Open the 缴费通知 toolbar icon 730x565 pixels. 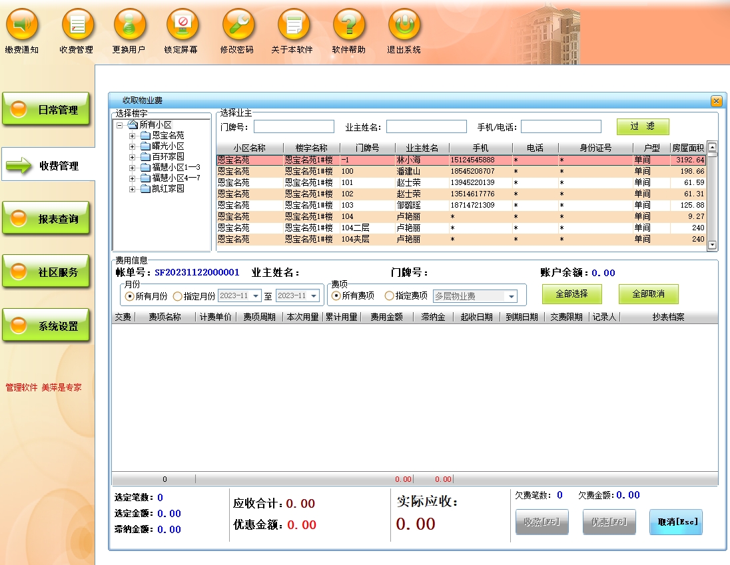pos(22,26)
